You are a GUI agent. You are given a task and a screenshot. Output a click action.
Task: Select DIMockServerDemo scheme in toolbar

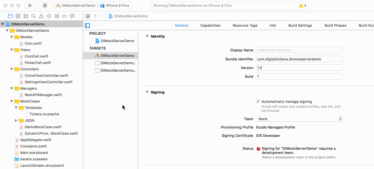[x=75, y=5]
